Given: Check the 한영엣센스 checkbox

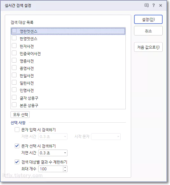Looking at the screenshot, I should tap(14, 38).
